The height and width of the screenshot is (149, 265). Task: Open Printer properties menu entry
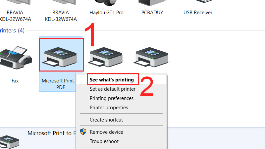point(109,108)
